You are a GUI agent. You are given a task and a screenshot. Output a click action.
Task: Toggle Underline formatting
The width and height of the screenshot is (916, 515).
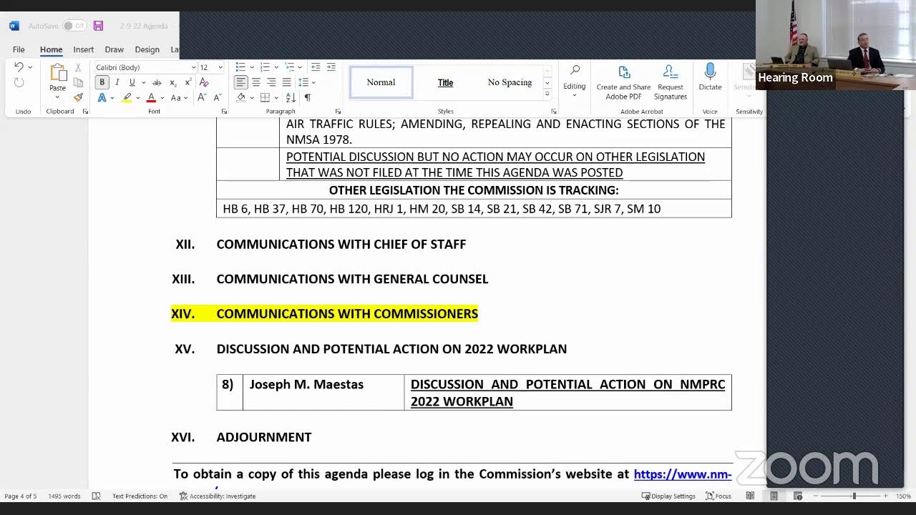click(132, 82)
